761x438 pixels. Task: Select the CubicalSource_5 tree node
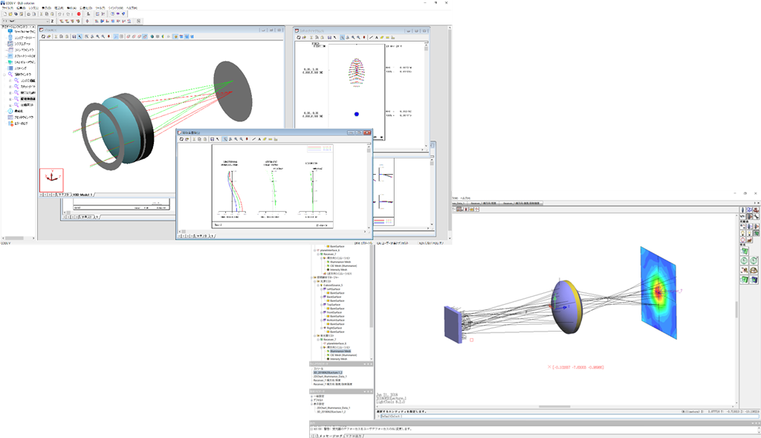[x=334, y=285]
